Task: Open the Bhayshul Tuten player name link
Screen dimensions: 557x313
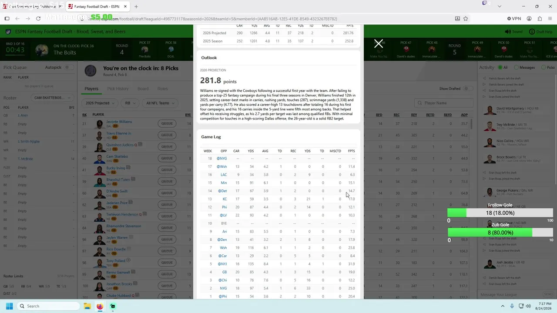Action: (x=118, y=180)
